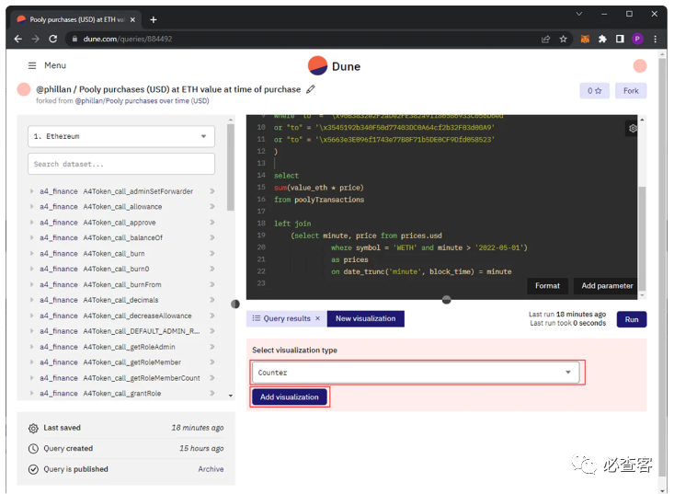This screenshot has height=494, width=674.
Task: Click the Archive link
Action: (x=211, y=469)
